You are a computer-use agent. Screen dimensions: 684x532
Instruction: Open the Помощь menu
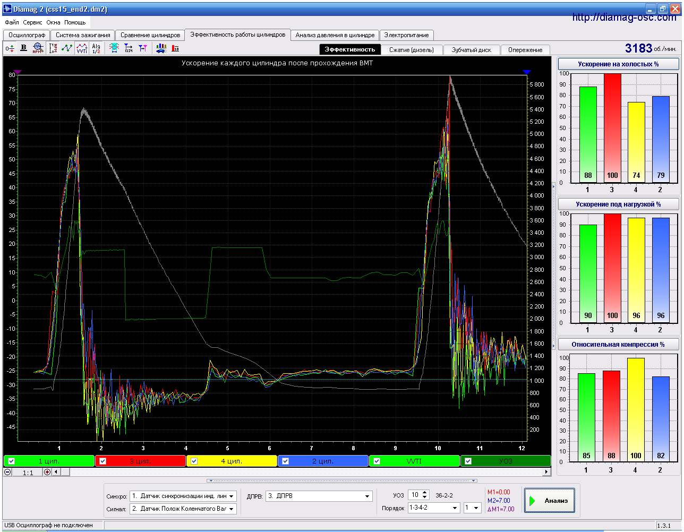pyautogui.click(x=75, y=23)
